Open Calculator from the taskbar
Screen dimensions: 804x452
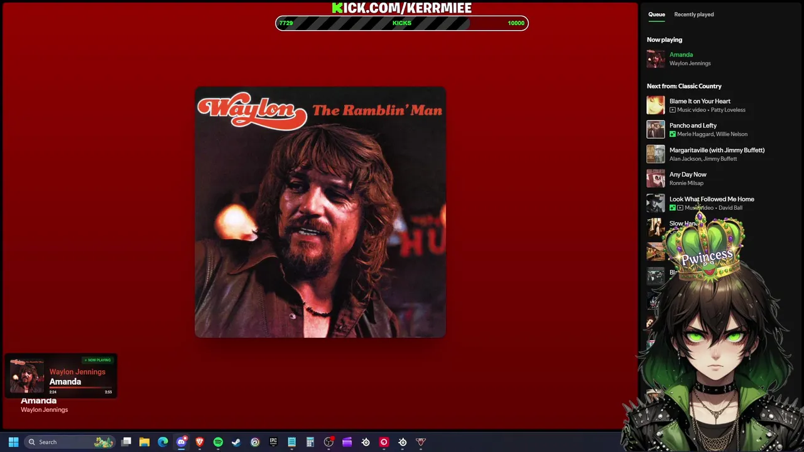point(310,442)
